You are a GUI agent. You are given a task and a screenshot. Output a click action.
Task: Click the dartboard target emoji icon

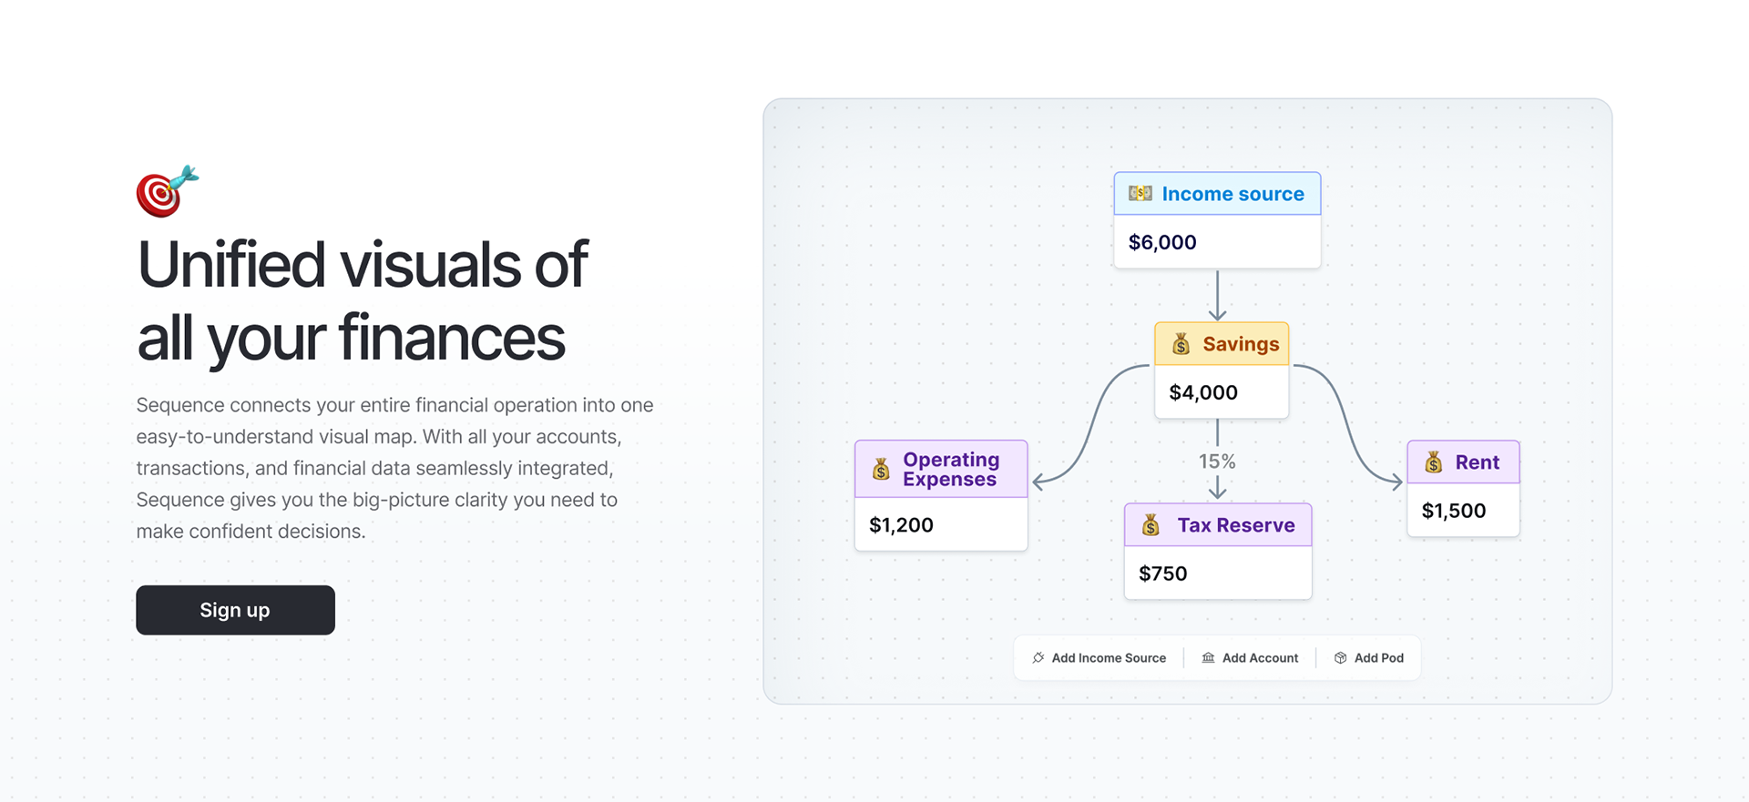click(x=167, y=191)
